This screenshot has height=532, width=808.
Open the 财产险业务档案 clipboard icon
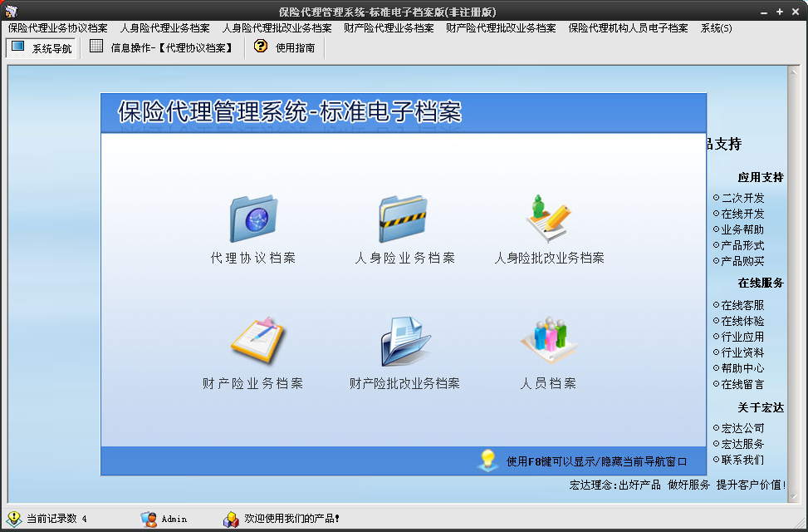[x=253, y=341]
